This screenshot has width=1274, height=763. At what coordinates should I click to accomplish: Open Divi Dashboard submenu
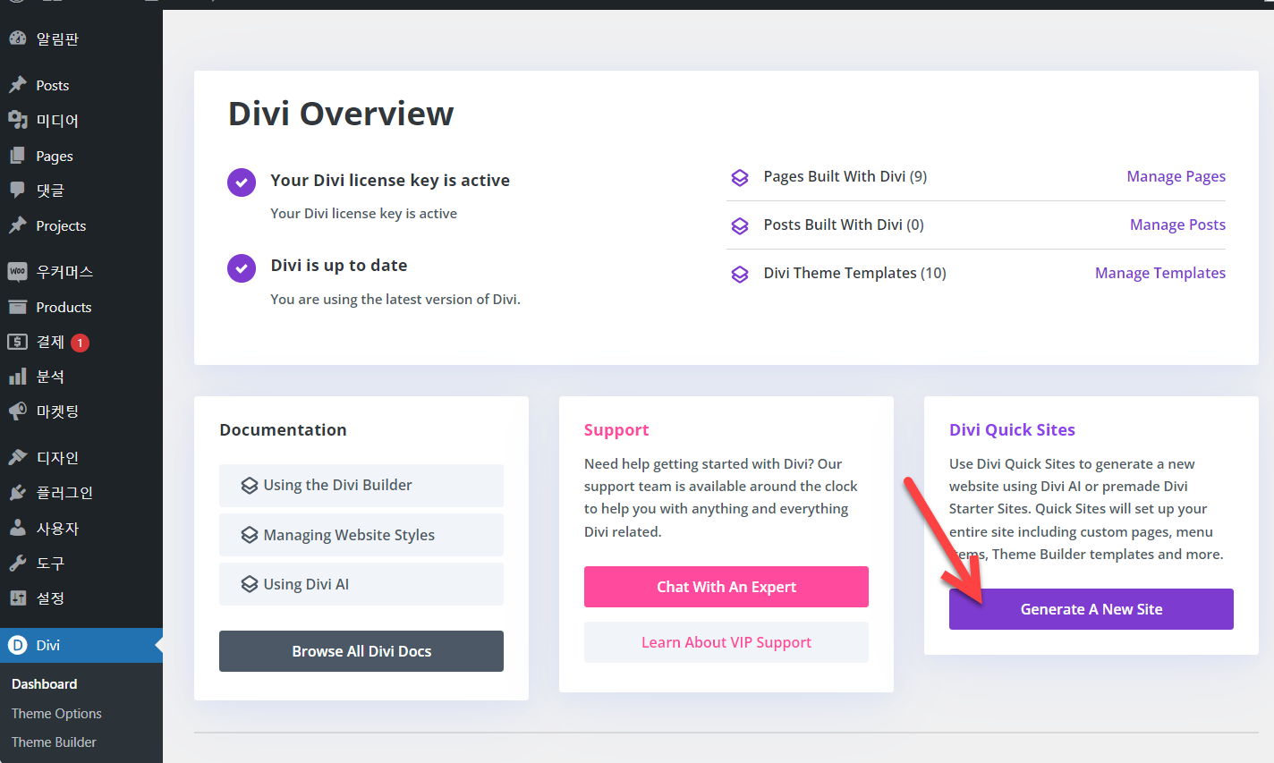pos(45,683)
